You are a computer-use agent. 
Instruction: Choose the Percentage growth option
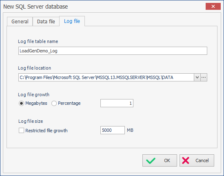(x=54, y=103)
